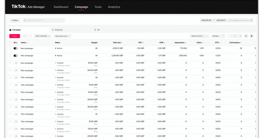Open the Dashboard menu

coord(61,7)
